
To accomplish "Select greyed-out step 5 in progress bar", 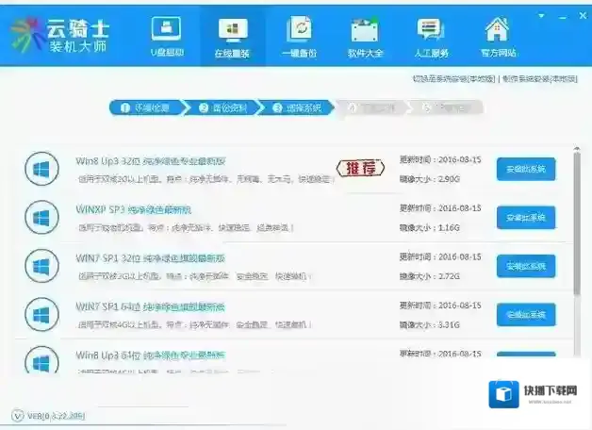I will pos(447,108).
